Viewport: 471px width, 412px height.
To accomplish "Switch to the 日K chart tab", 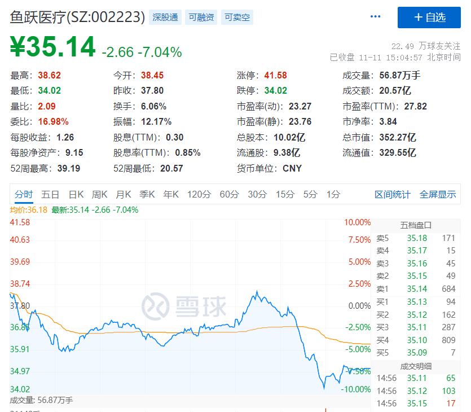I will coord(76,195).
